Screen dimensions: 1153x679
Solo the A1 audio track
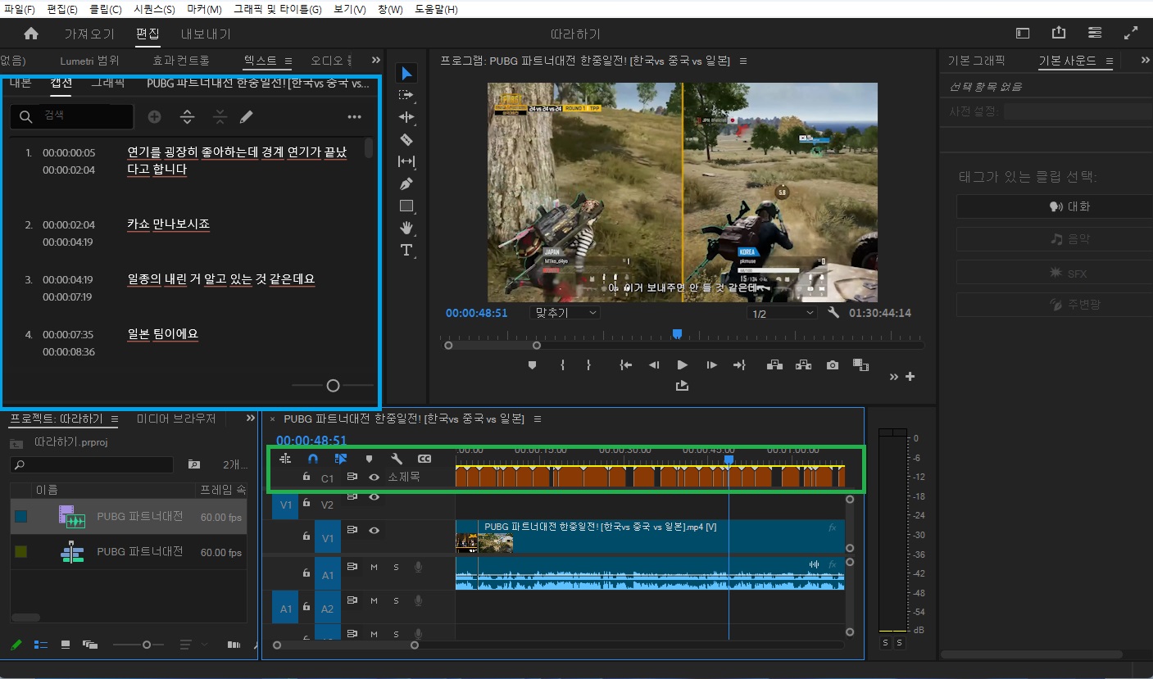click(396, 567)
